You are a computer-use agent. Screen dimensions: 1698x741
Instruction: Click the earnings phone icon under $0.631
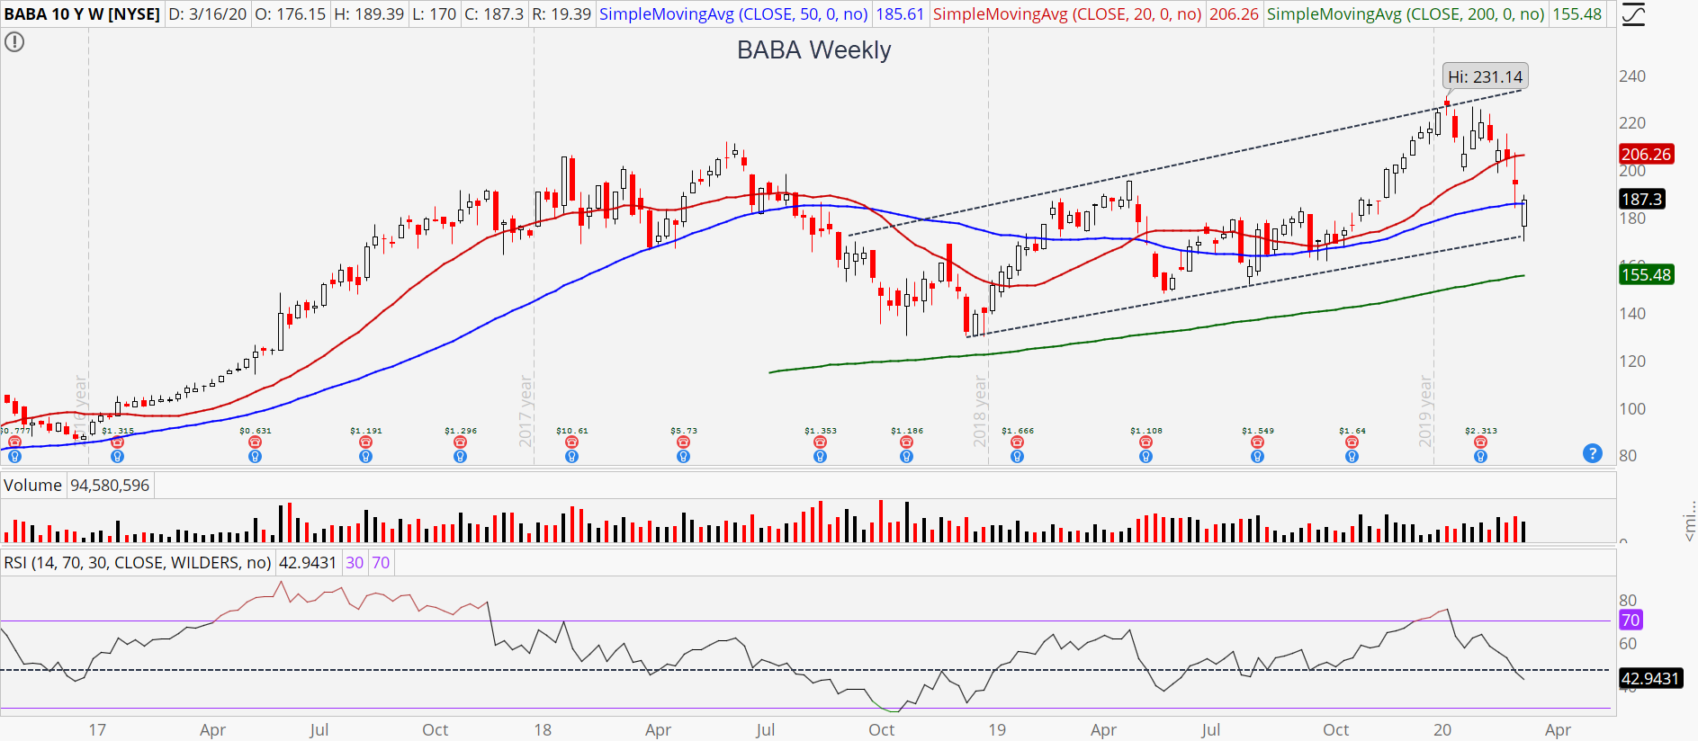click(255, 442)
